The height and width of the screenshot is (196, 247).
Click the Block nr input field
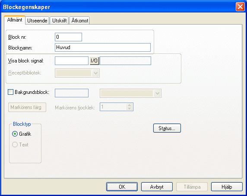click(68, 37)
